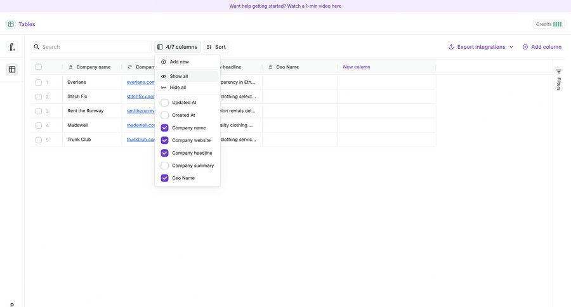Open Export integrations
Image resolution: width=571 pixels, height=307 pixels.
[x=481, y=46]
